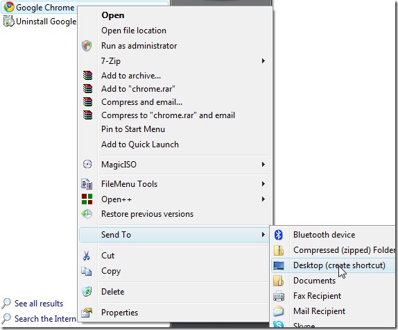Expand the FileMenu Tools submenu arrow
The image size is (398, 330).
click(263, 184)
